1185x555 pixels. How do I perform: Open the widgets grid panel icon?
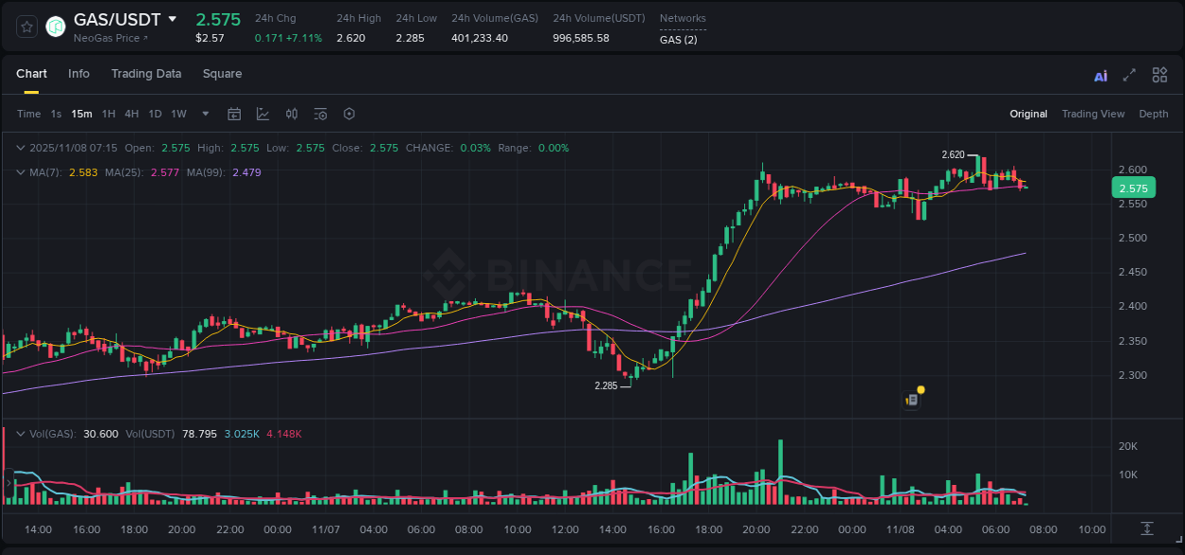coord(1159,75)
